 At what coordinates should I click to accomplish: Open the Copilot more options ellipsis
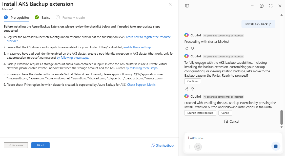pyautogui.click(x=252, y=6)
